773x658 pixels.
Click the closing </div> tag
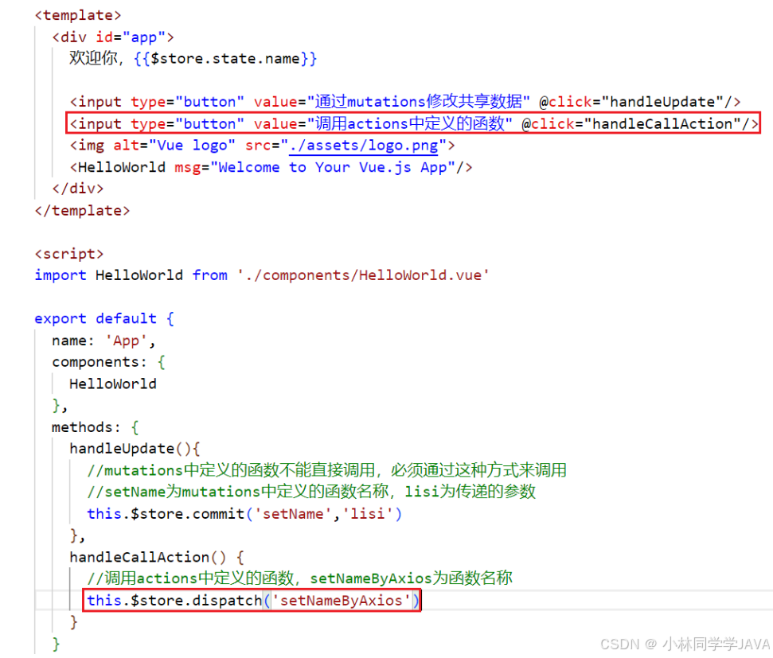(78, 189)
